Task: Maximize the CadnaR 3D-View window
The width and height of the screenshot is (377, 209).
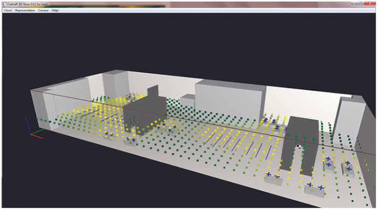Action: [361, 3]
